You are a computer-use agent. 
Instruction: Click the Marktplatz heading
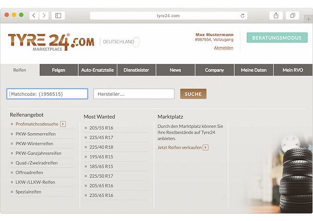170,117
